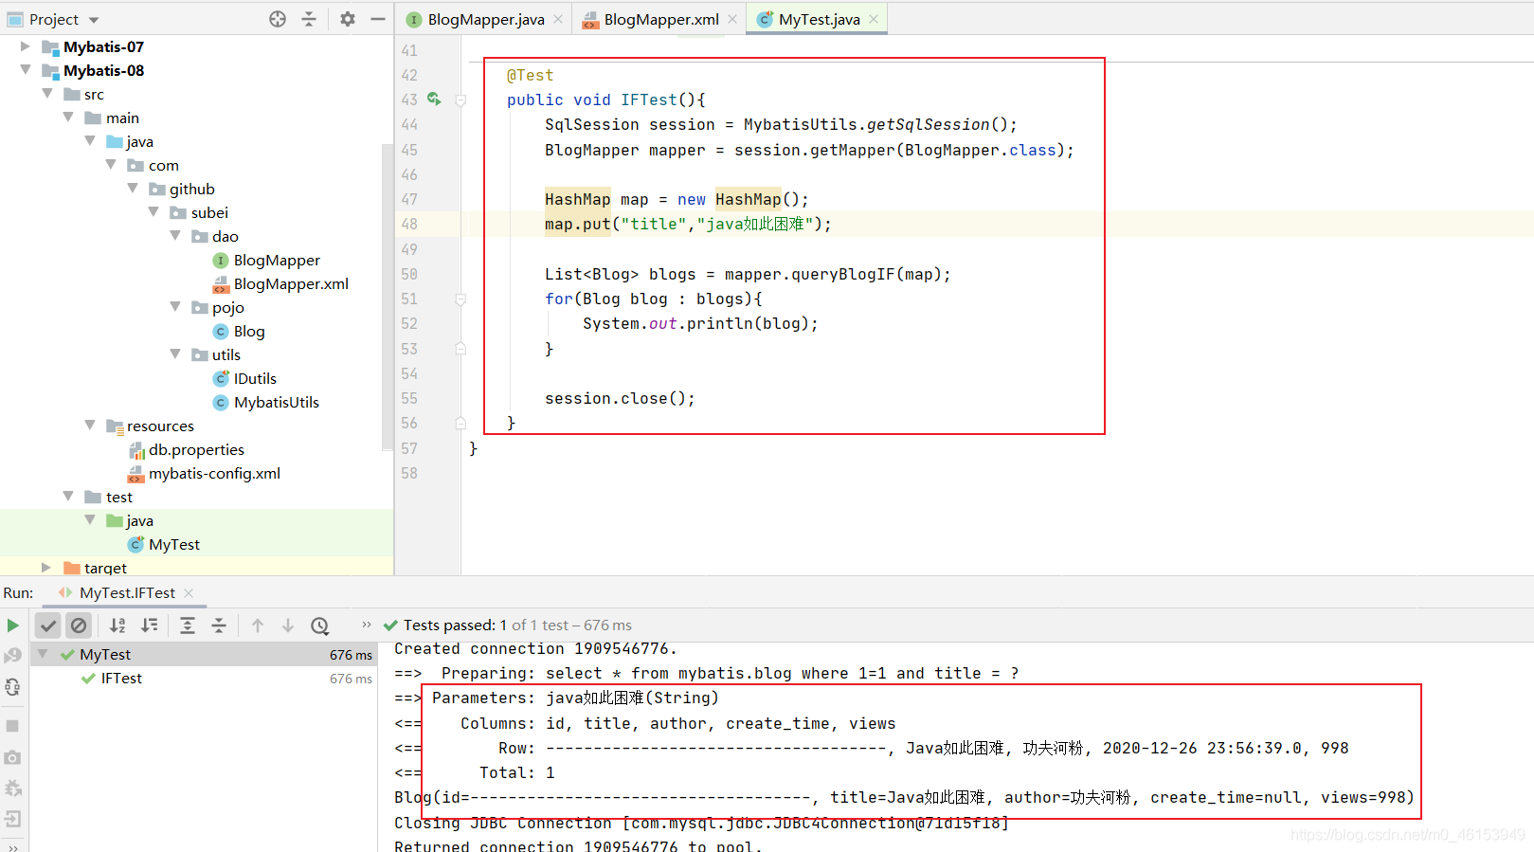Close the MyTest.IFTest run tab
The height and width of the screenshot is (852, 1534).
(189, 593)
